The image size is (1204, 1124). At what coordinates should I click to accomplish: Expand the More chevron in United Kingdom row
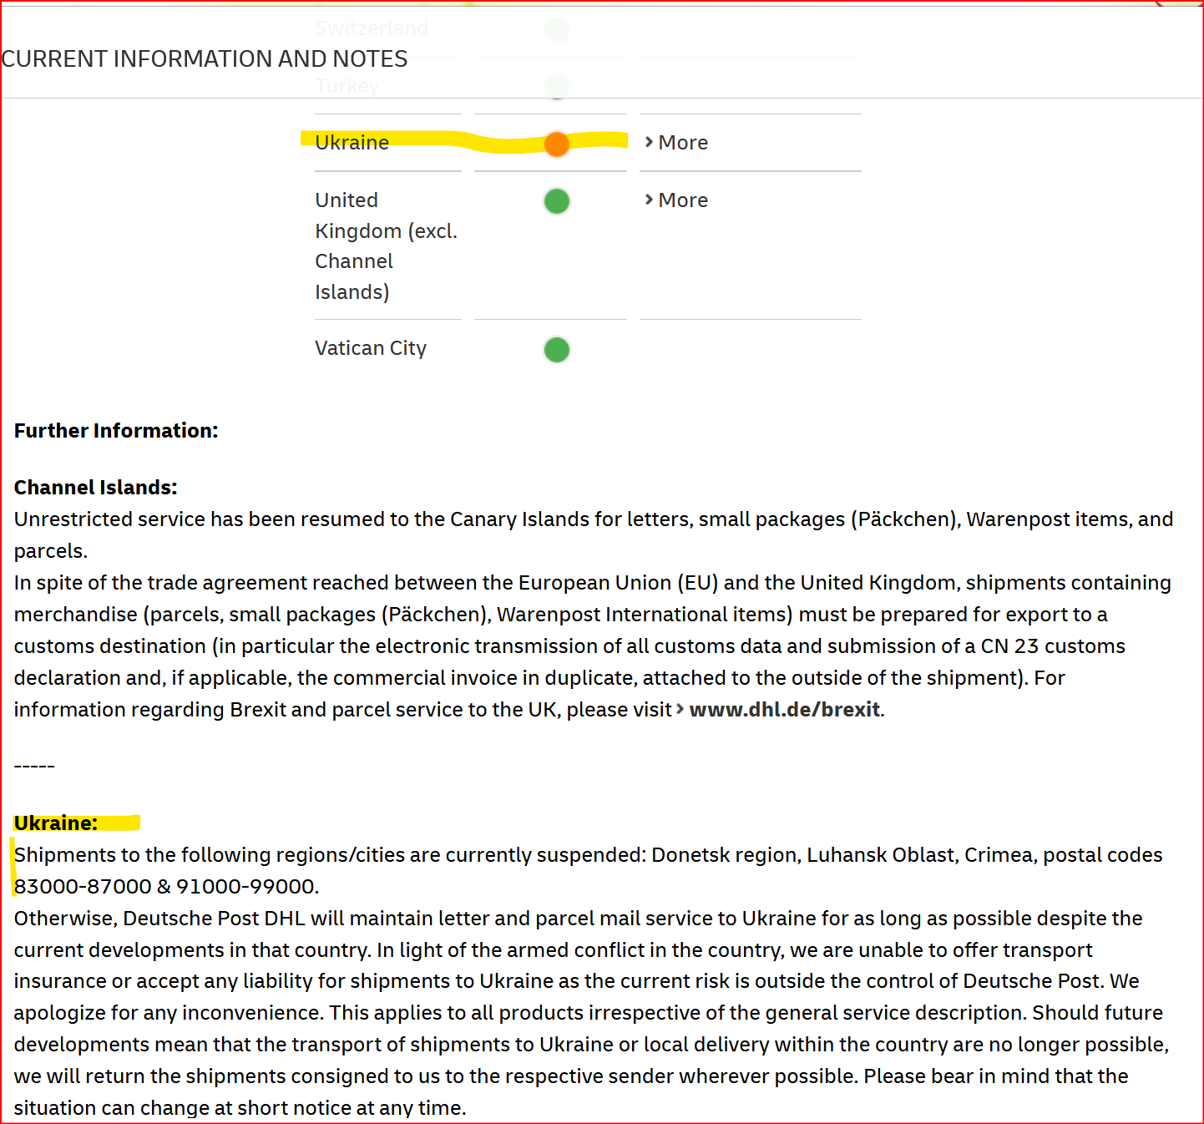649,200
